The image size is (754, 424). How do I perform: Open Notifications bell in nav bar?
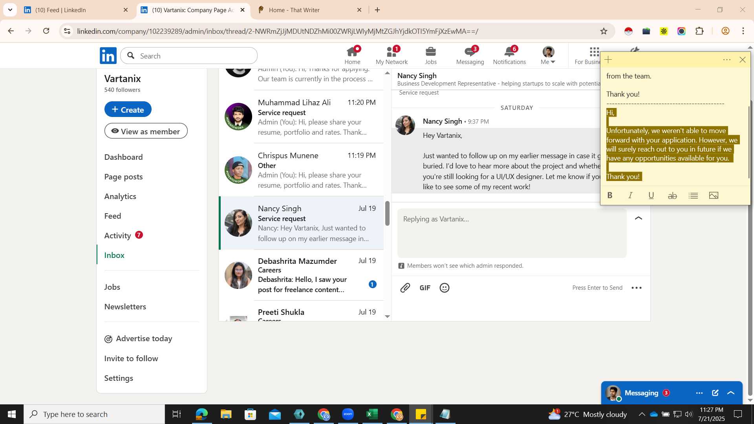509,56
